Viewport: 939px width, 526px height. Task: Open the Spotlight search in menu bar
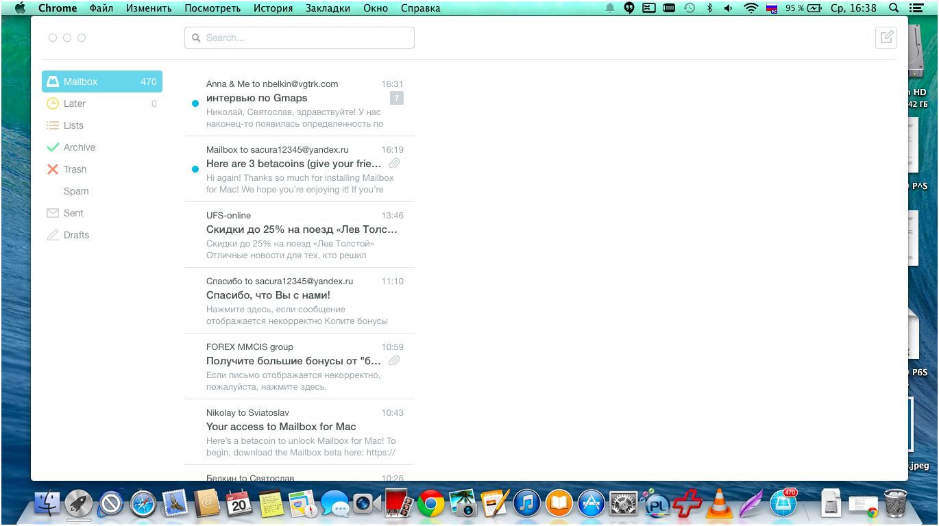(894, 8)
